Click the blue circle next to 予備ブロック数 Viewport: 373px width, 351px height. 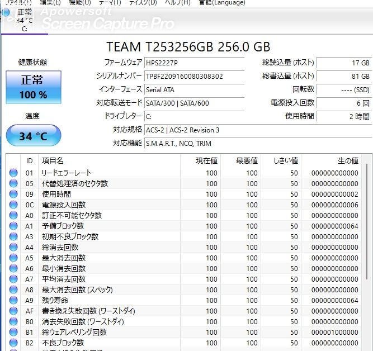pyautogui.click(x=13, y=226)
